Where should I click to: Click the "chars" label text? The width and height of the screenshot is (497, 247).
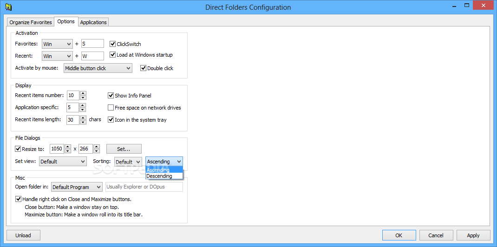tap(95, 119)
